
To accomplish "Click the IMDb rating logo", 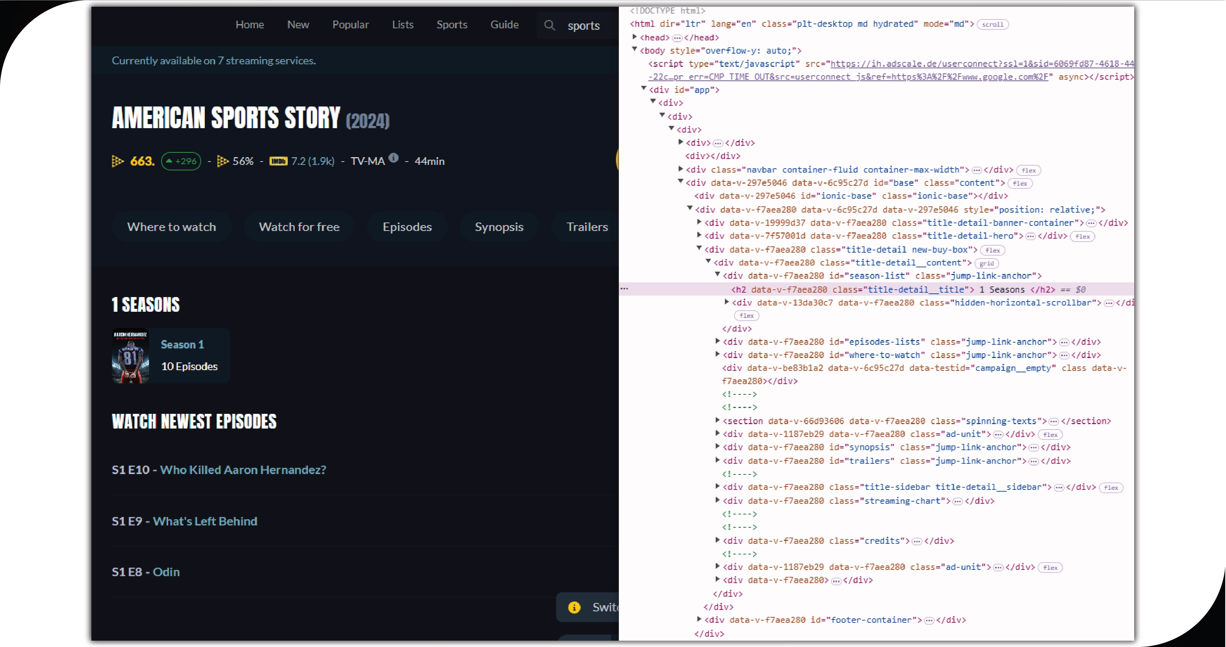I will coord(278,162).
